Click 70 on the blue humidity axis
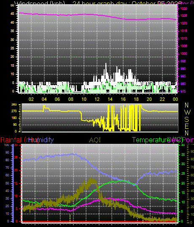The image size is (194, 227). tap(7, 168)
